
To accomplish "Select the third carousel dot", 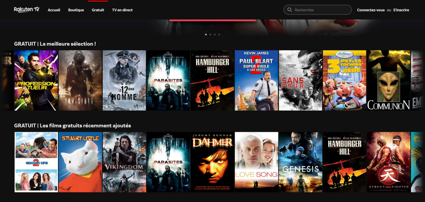I will pyautogui.click(x=215, y=34).
